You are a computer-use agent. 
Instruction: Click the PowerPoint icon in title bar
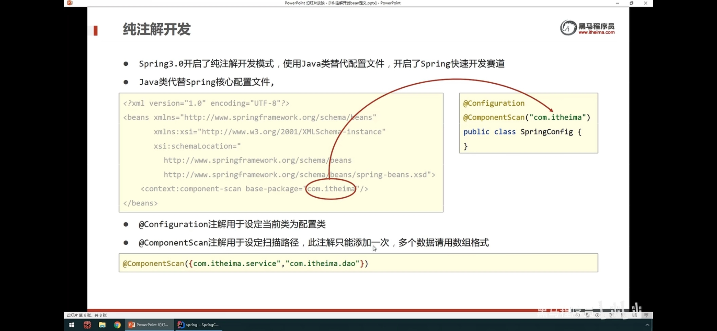tap(70, 3)
